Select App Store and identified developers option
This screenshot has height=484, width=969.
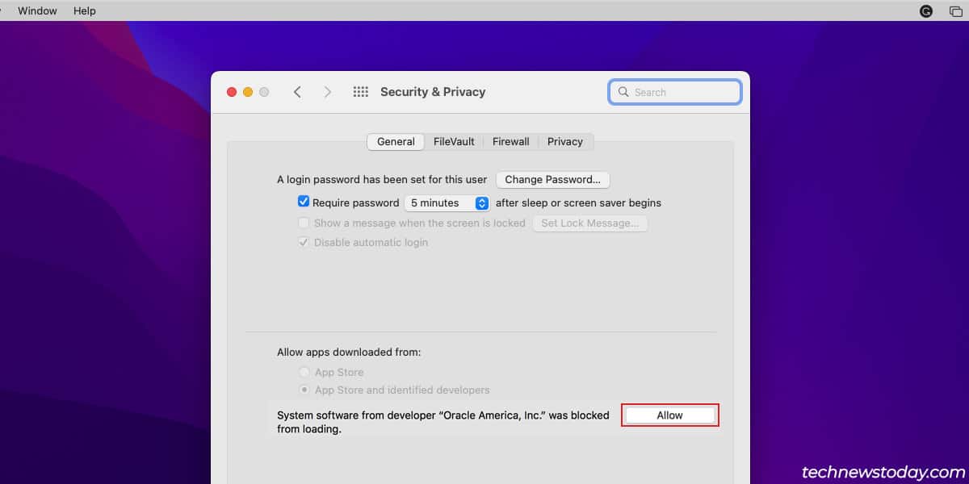(304, 390)
